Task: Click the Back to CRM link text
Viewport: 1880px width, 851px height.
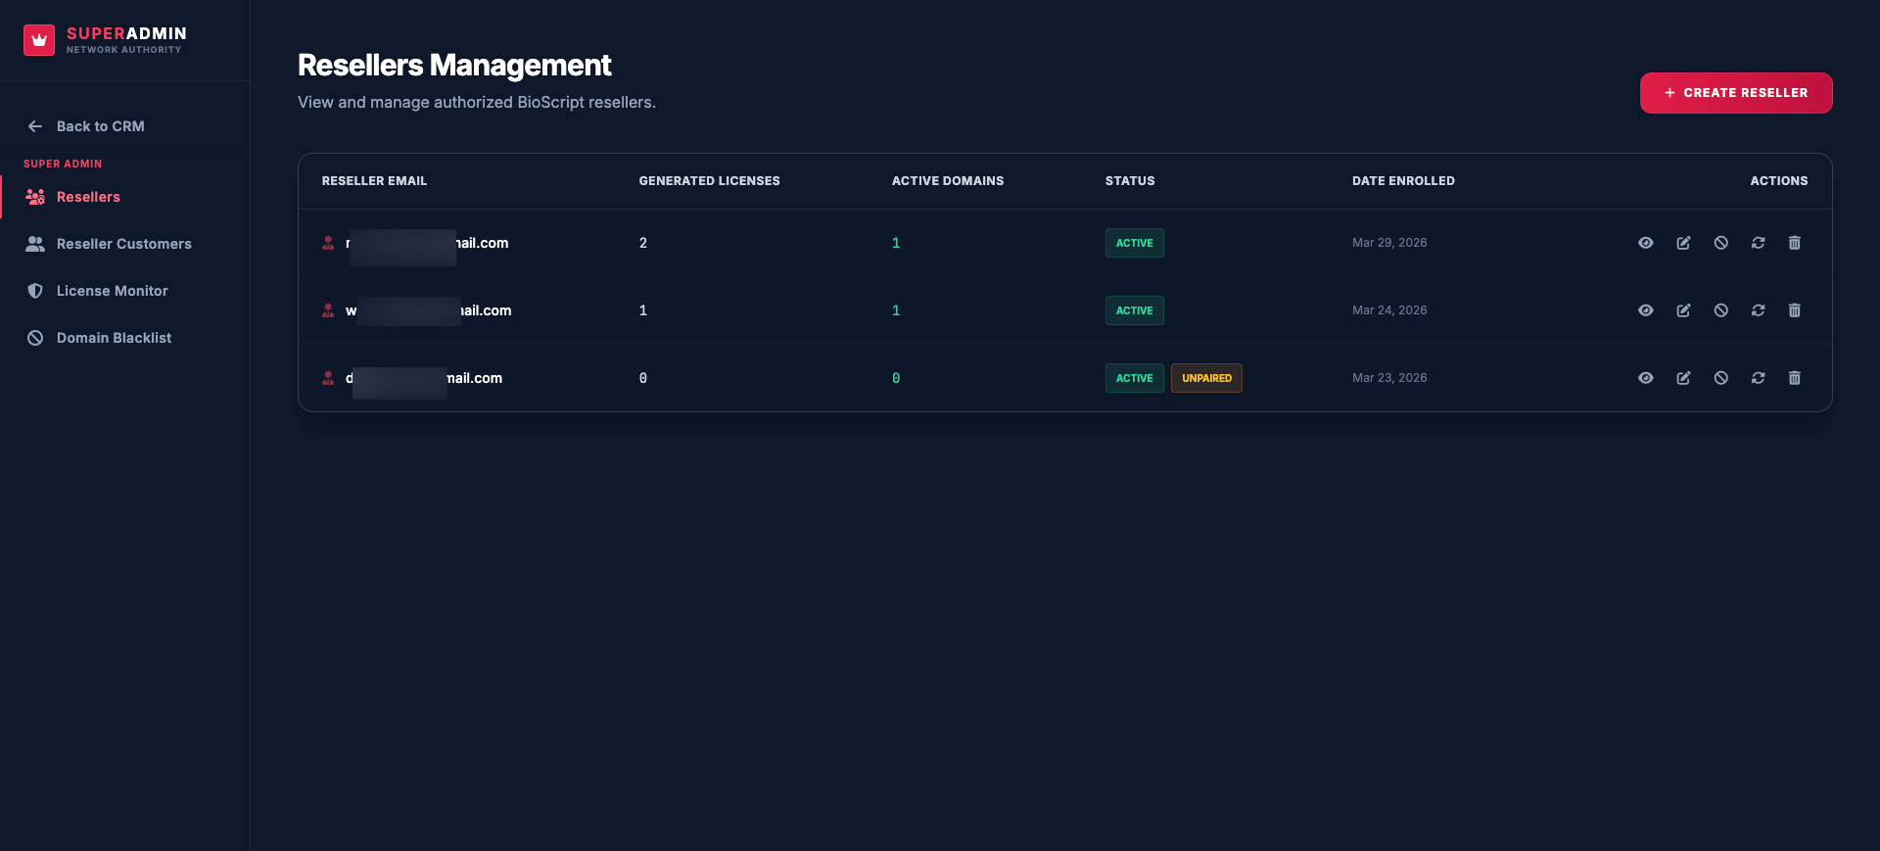Action: coord(101,126)
